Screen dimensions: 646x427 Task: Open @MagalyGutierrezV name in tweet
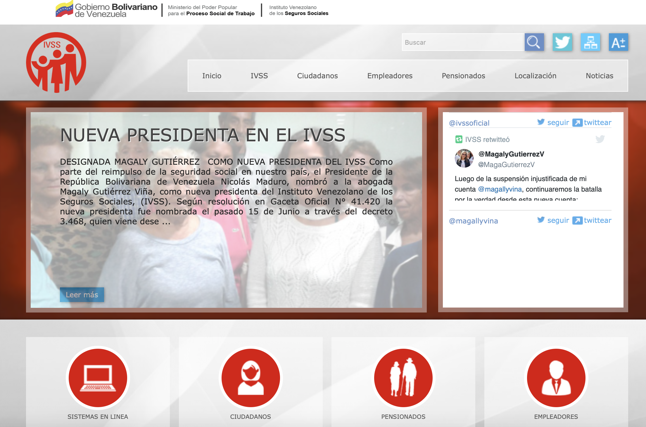click(x=511, y=154)
